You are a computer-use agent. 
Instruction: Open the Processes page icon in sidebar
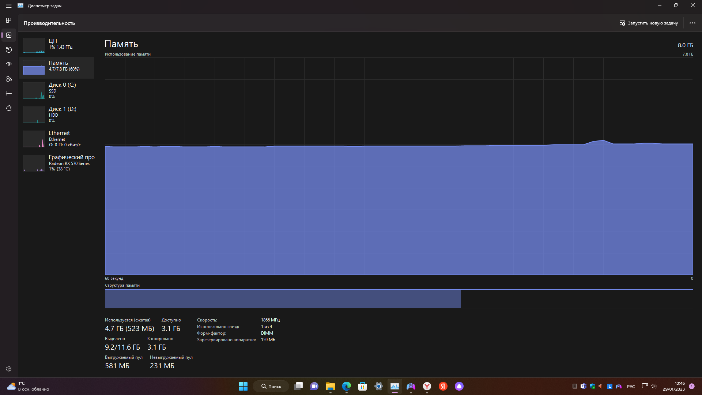point(9,20)
